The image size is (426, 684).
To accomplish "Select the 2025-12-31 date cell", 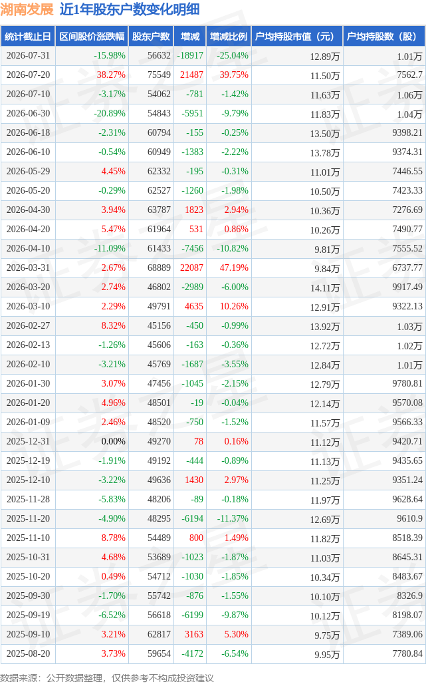I will point(29,441).
